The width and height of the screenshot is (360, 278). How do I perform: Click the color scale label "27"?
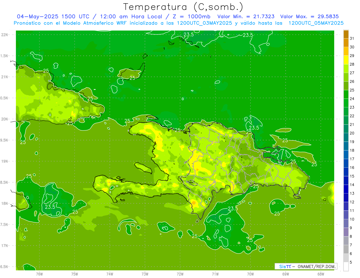point(352,73)
